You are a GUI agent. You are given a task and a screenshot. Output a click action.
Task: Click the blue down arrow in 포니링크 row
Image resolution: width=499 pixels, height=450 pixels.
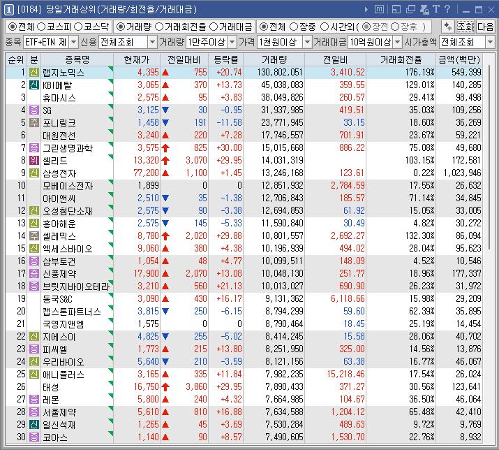(165, 122)
